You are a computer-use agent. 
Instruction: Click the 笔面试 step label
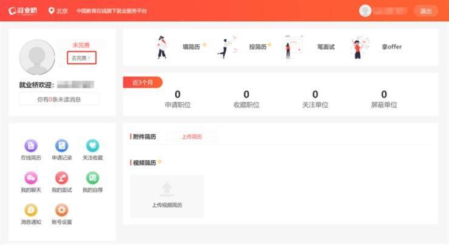(326, 47)
